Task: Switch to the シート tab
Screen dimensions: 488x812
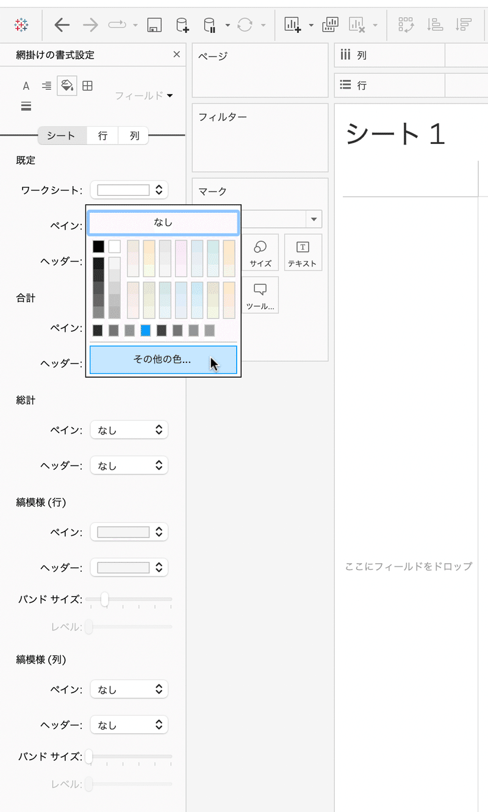Action: coord(62,135)
